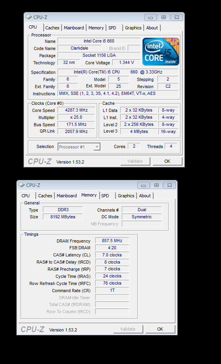Click the empty NB Frequency field
Viewport: 221px width, 364px height.
click(142, 224)
